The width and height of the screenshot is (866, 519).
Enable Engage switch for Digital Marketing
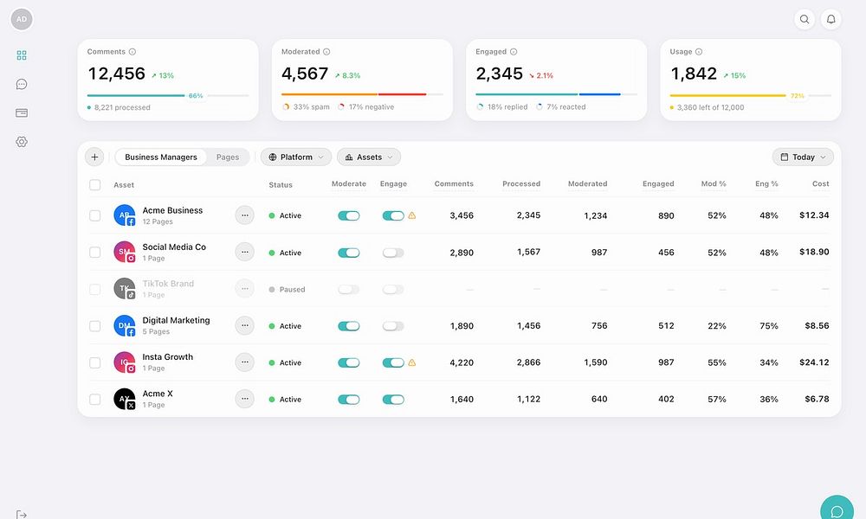[x=393, y=326]
